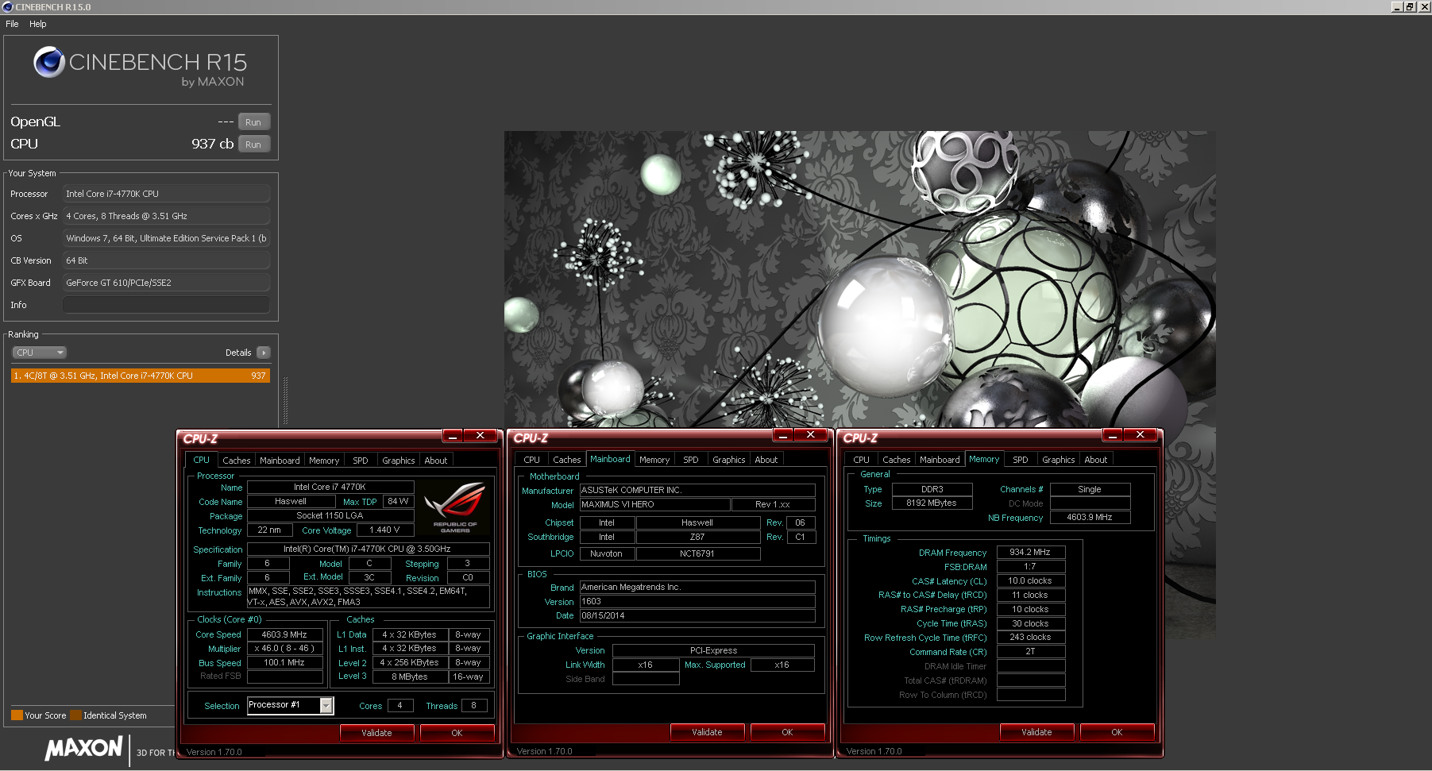Viewport: 1432px width, 771px height.
Task: Click the DRAM Frequency 934.2 MHz value
Action: coord(1030,553)
